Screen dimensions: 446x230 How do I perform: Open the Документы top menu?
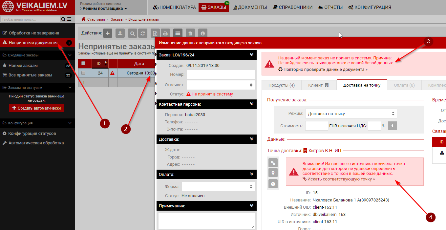tap(250, 7)
